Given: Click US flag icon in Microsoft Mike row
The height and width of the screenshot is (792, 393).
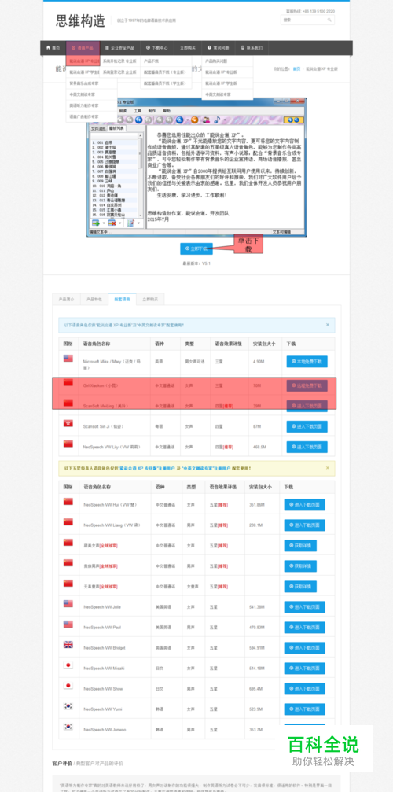Looking at the screenshot, I should coord(68,358).
